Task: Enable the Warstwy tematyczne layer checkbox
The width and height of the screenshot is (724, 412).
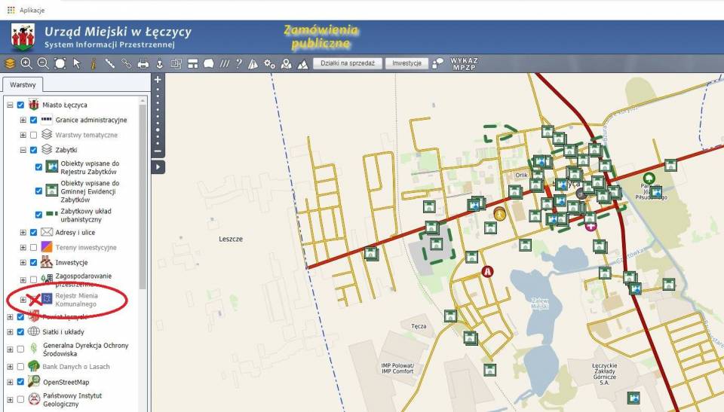Action: (x=33, y=135)
